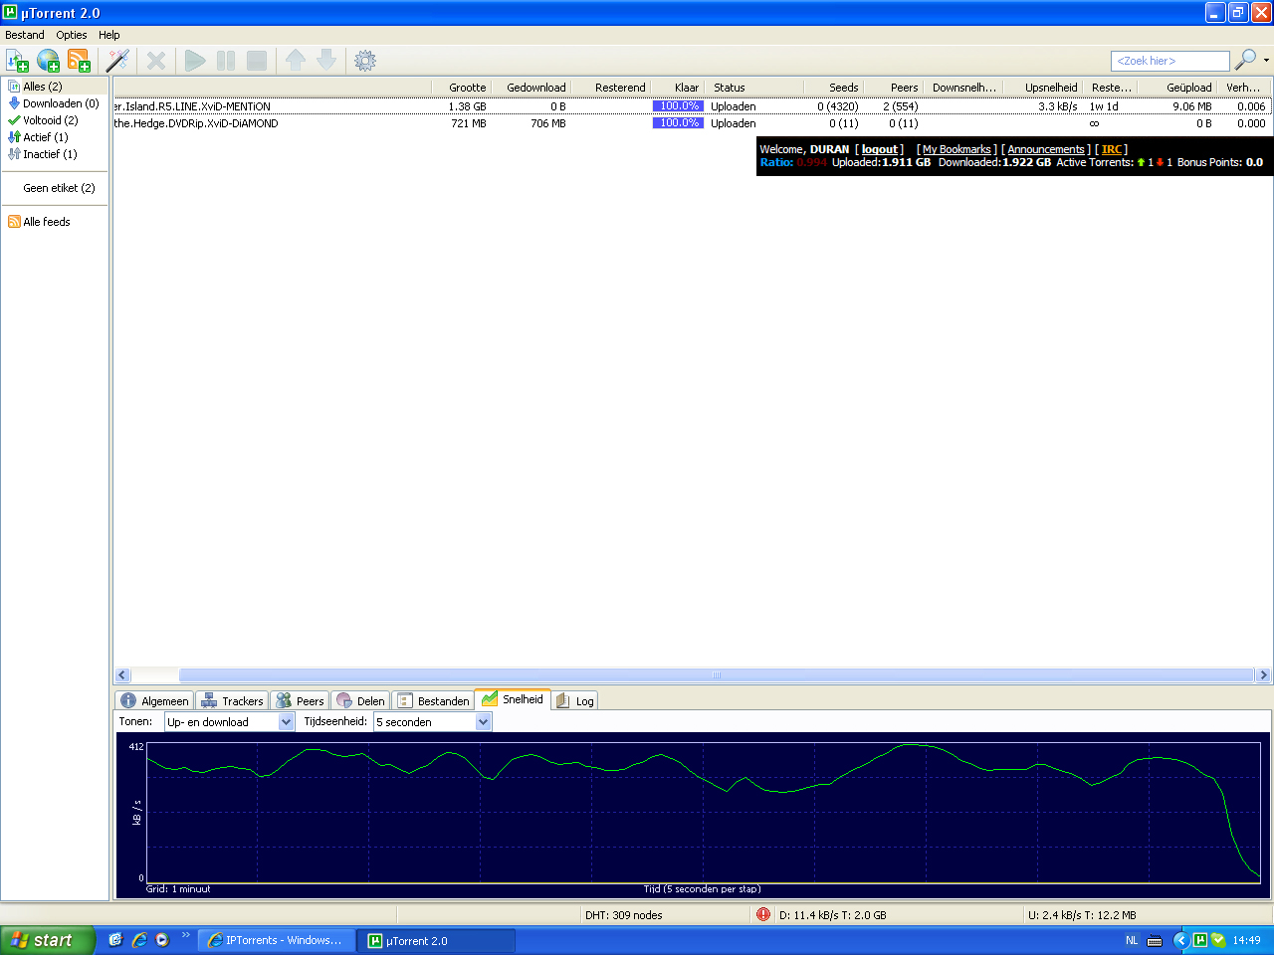Click the search magnifier icon
The image size is (1274, 955).
coord(1244,61)
